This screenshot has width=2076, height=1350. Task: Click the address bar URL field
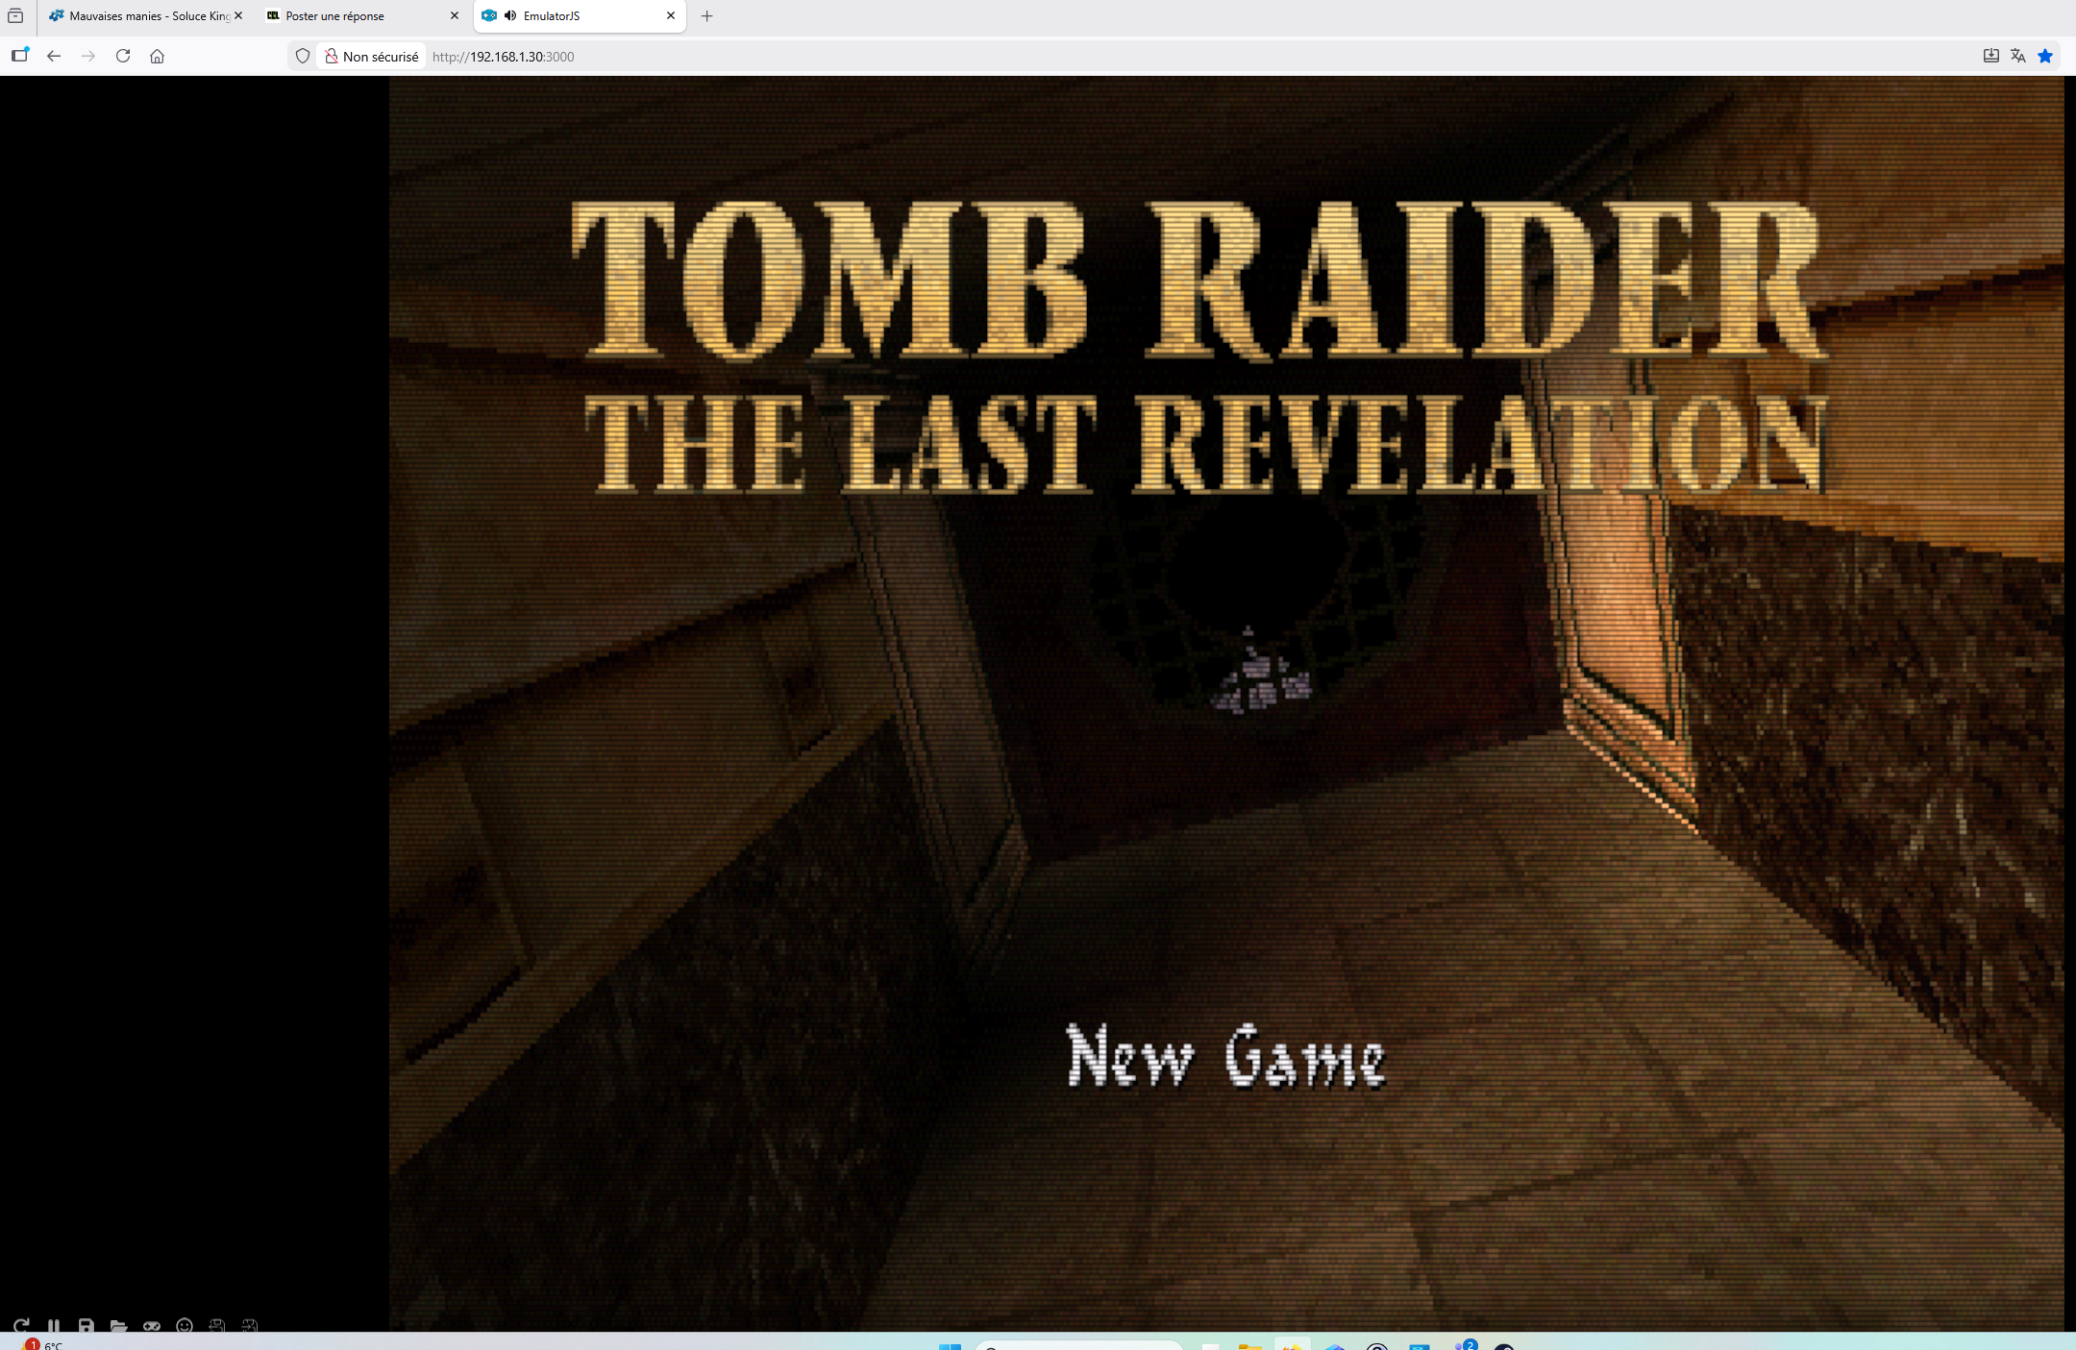click(1192, 57)
